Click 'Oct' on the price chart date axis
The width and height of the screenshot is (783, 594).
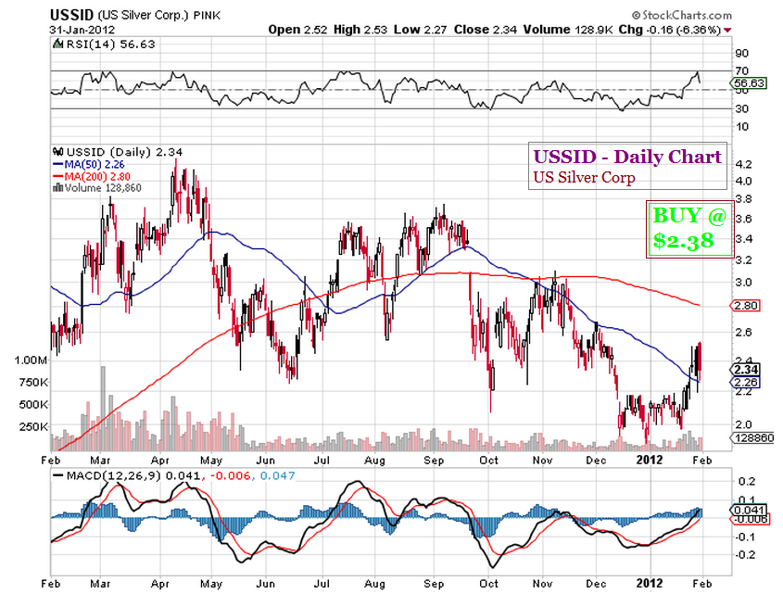[488, 461]
